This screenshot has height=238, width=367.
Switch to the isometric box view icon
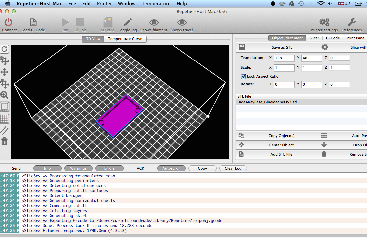pyautogui.click(x=4, y=107)
